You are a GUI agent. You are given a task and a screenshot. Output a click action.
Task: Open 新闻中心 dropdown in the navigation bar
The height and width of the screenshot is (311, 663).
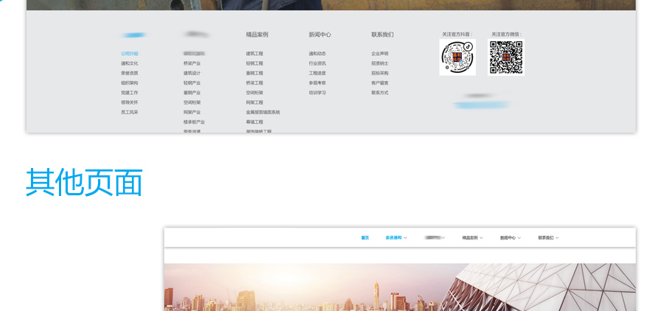(510, 238)
